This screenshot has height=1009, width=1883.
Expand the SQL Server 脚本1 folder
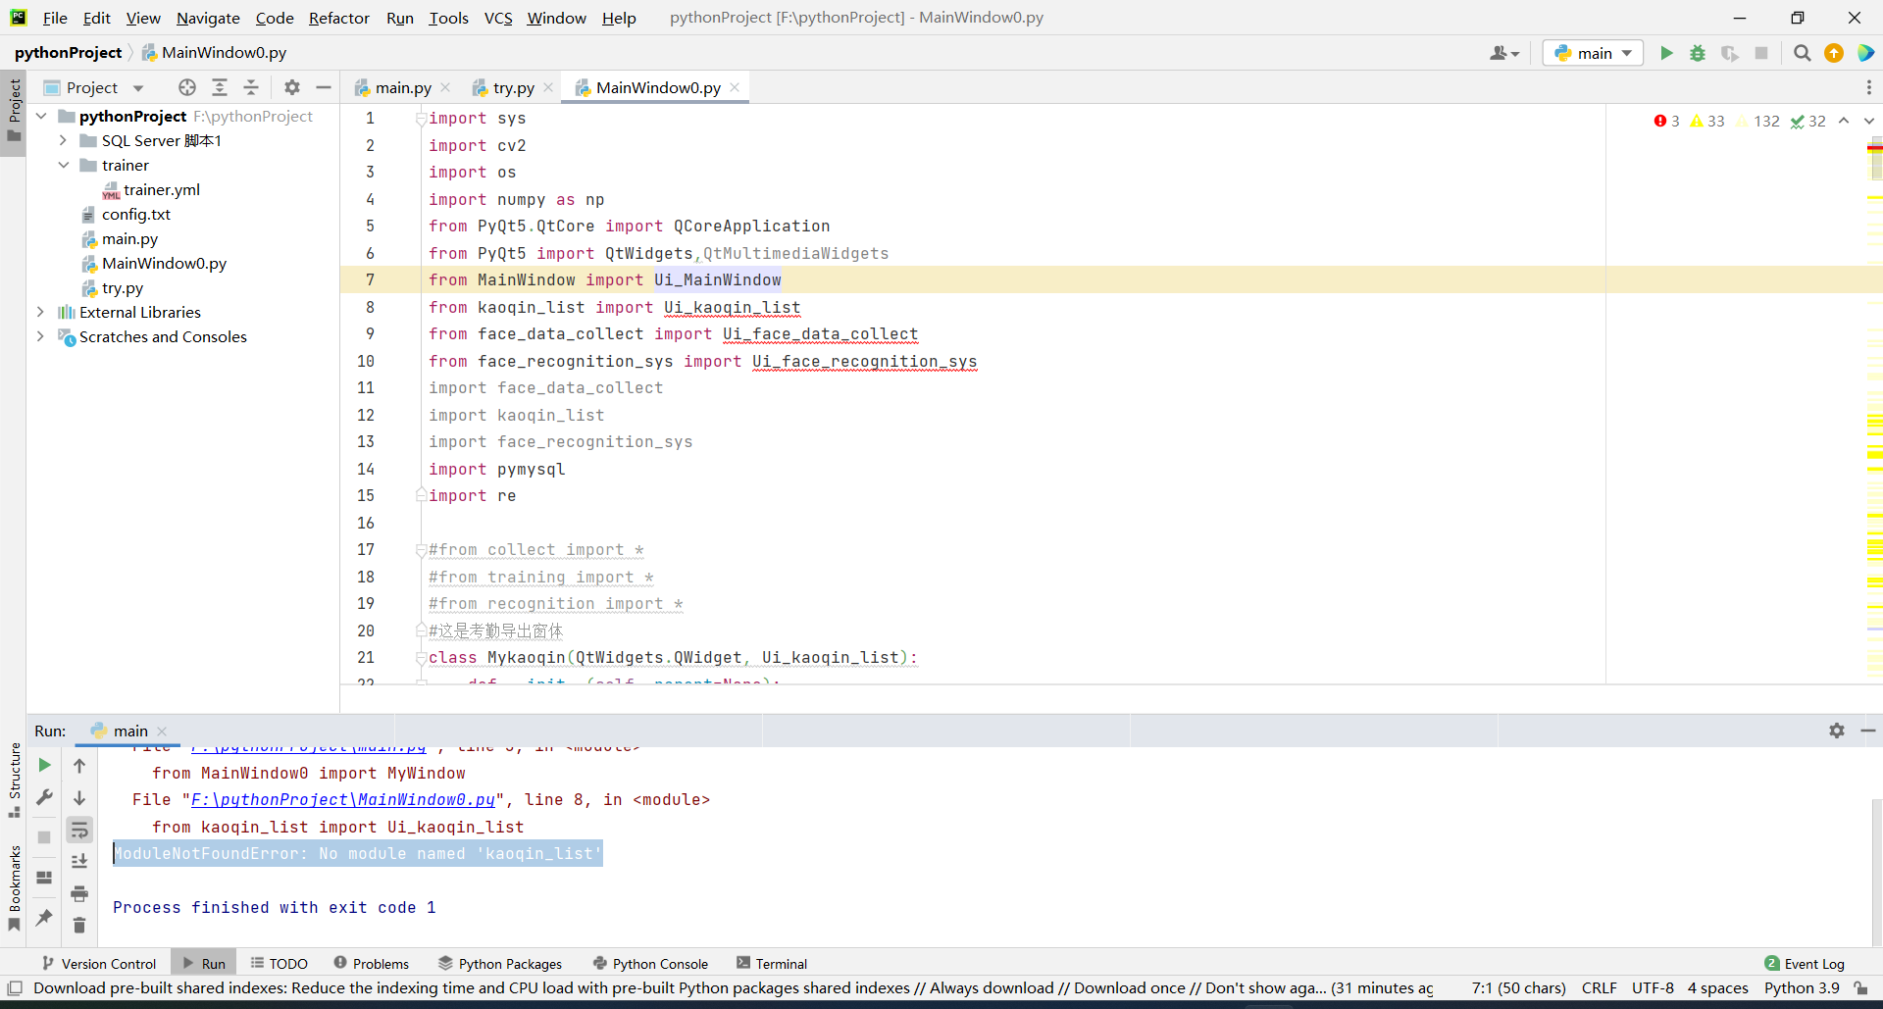point(63,140)
